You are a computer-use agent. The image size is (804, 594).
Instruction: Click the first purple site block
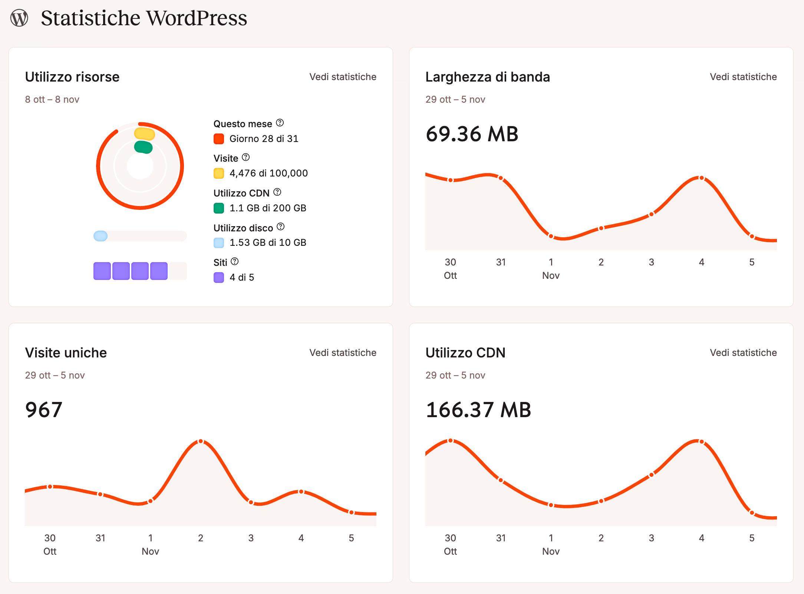click(x=102, y=271)
